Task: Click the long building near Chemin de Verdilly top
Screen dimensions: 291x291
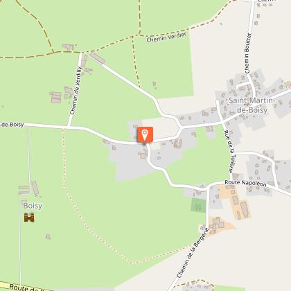Action: click(98, 58)
